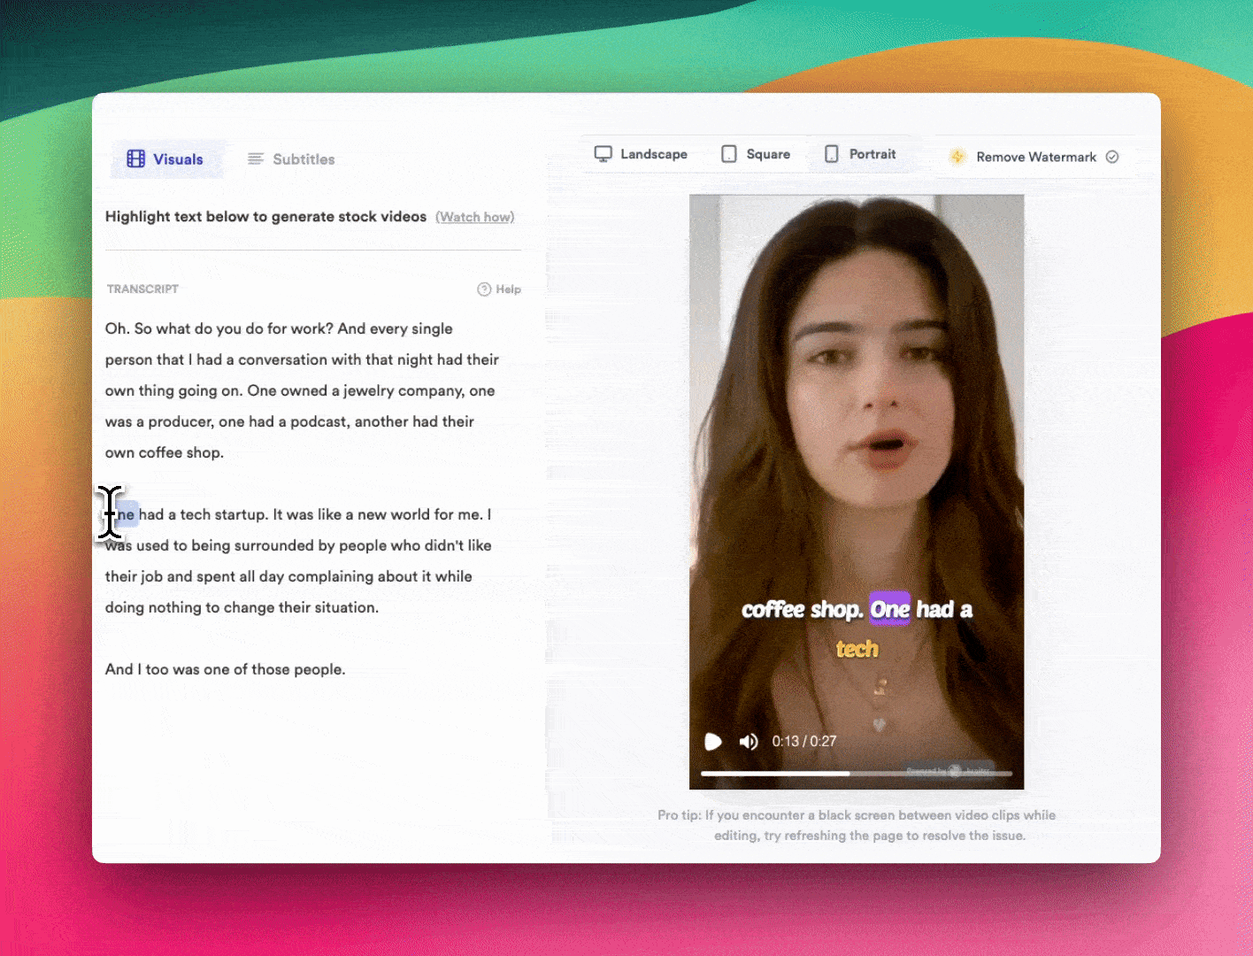
Task: Click the Portrait phone icon
Action: click(832, 154)
